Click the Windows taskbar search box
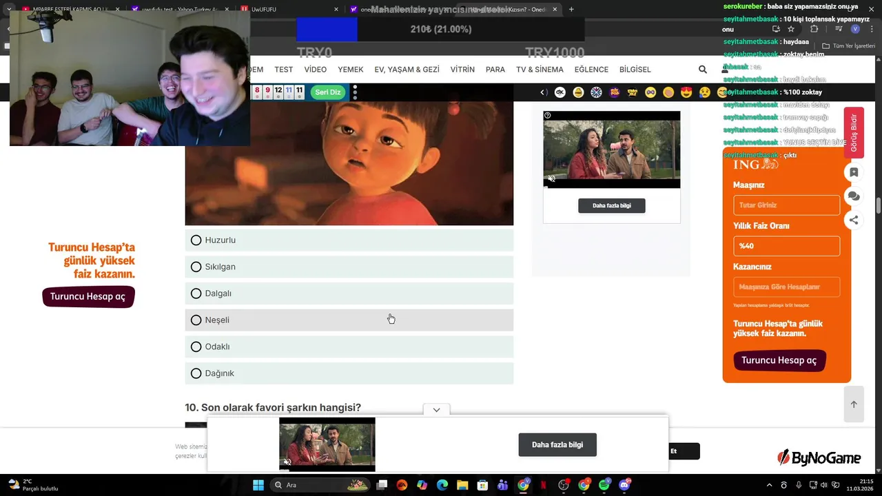The image size is (882, 496). coord(320,485)
